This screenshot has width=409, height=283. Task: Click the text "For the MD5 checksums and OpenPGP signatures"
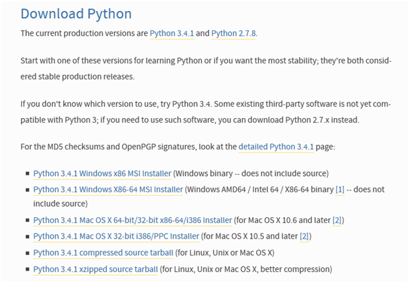click(108, 147)
